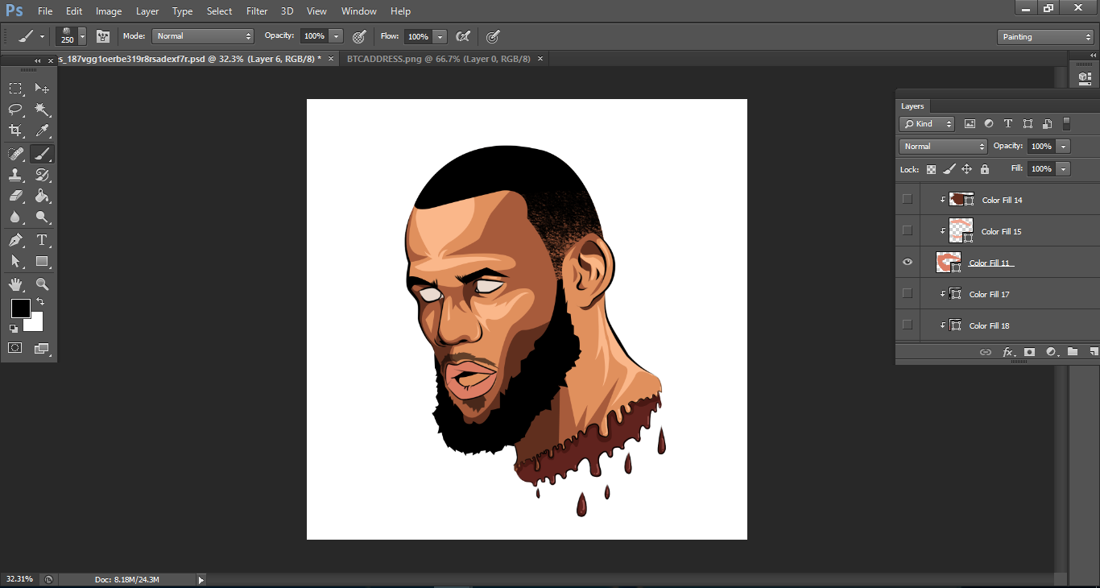Open the fx layer style menu
The width and height of the screenshot is (1100, 588).
[1007, 352]
